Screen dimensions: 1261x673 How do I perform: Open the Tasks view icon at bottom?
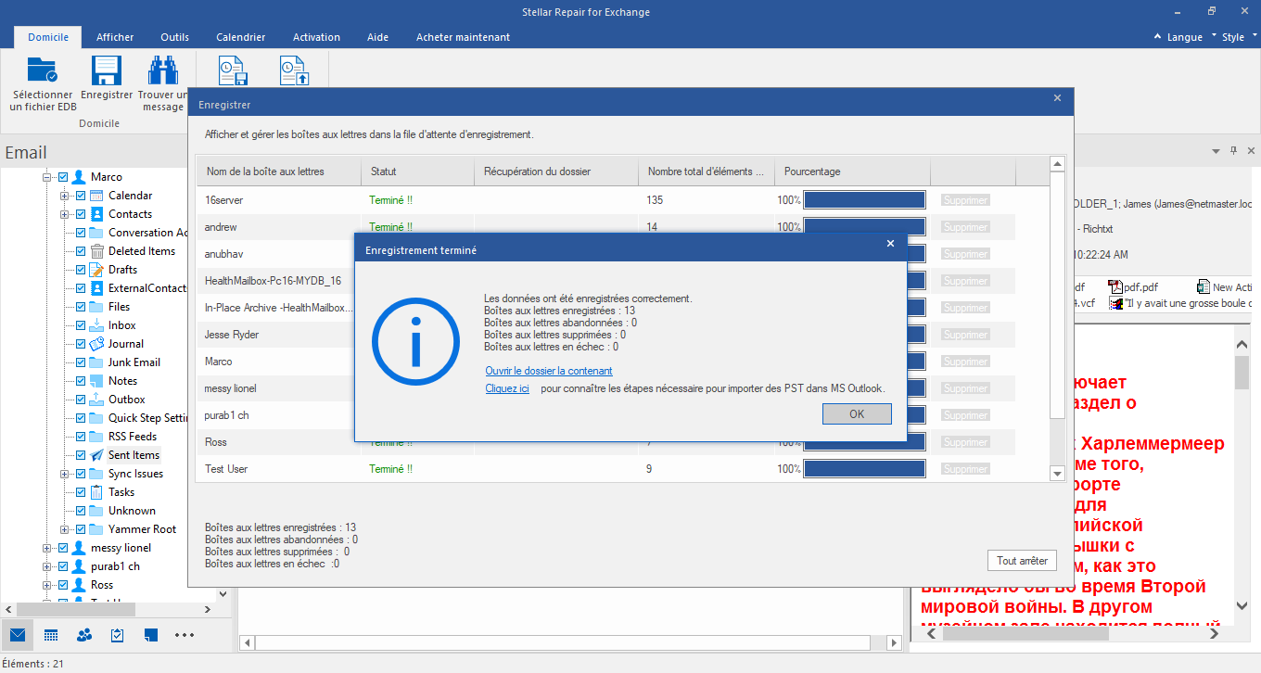coord(118,635)
